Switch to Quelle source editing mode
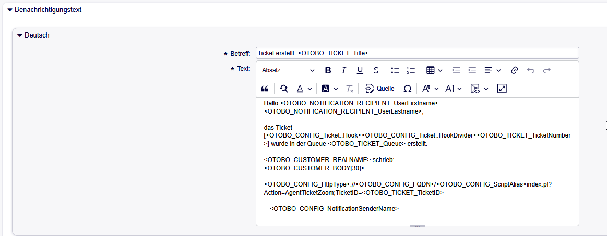The image size is (607, 236). pos(379,89)
